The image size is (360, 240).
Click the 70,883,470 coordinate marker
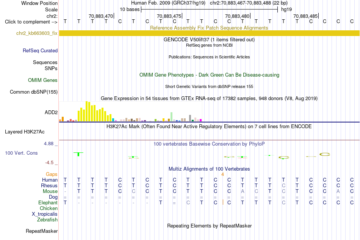tap(101, 16)
